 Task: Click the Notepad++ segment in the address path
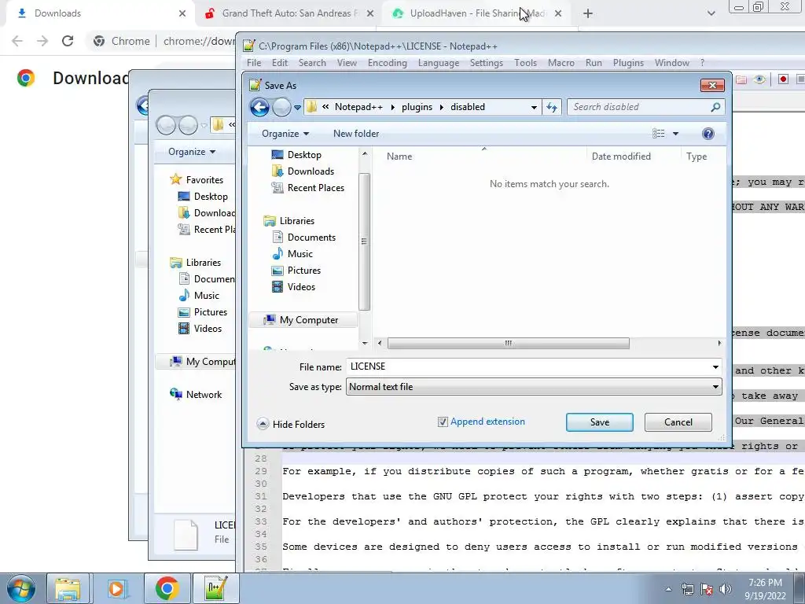(x=358, y=107)
